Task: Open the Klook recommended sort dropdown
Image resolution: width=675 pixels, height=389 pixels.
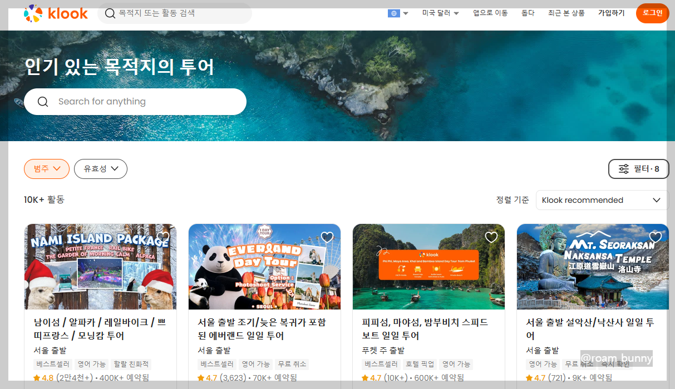Action: tap(602, 200)
